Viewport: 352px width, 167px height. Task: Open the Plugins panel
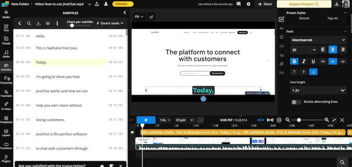pyautogui.click(x=6, y=159)
